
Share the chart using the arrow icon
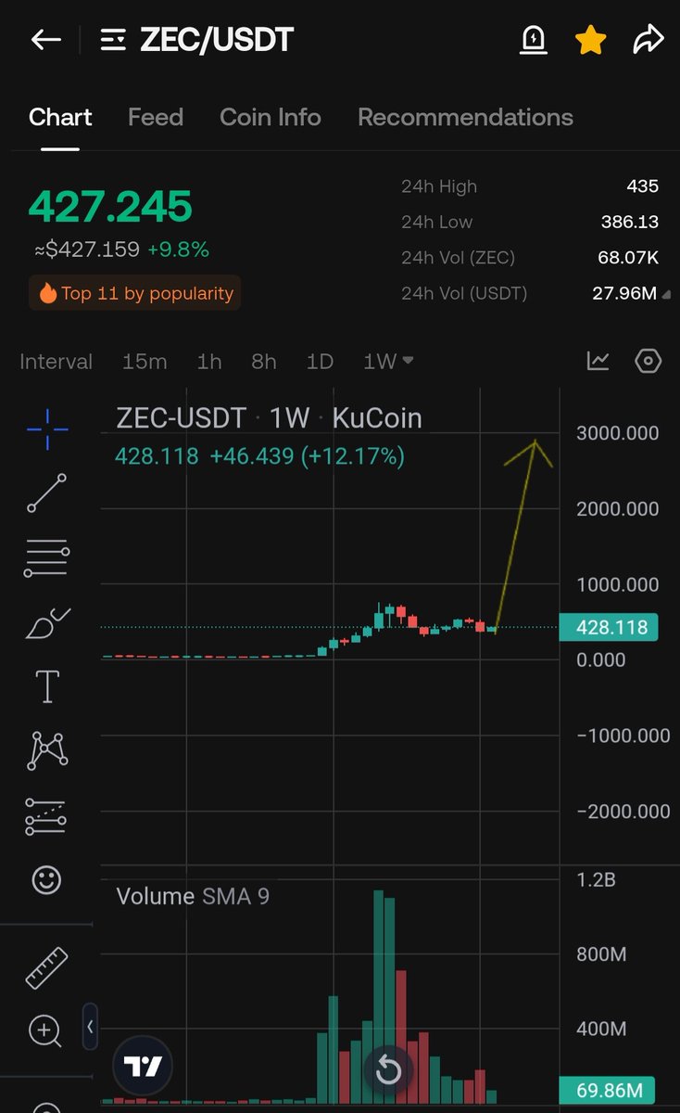tap(649, 39)
